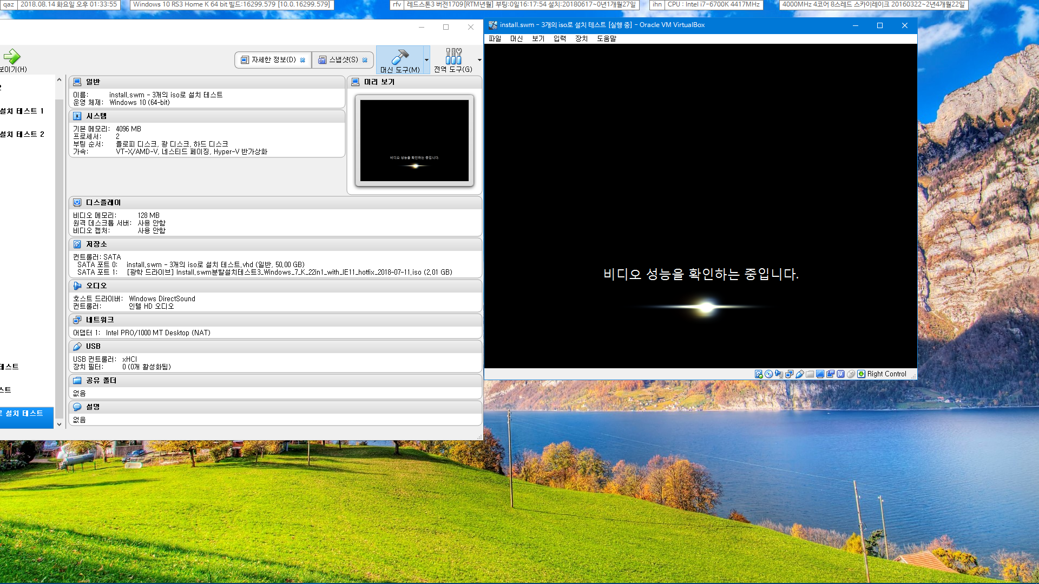Click the VirtualBox VM window title icon
Screen dimensions: 1039x584
coord(493,25)
